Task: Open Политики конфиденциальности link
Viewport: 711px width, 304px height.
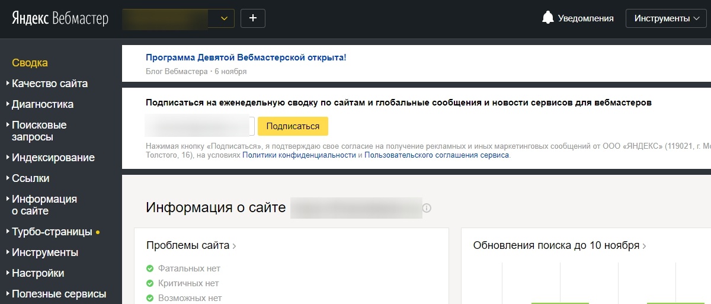Action: pyautogui.click(x=299, y=155)
